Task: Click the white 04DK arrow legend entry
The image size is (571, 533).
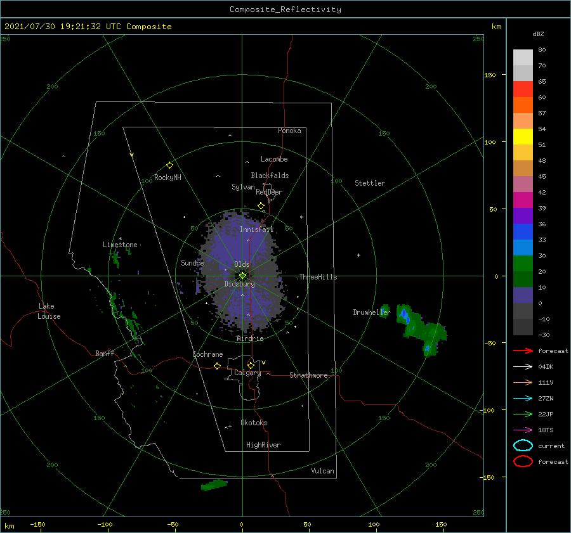Action: click(x=523, y=367)
